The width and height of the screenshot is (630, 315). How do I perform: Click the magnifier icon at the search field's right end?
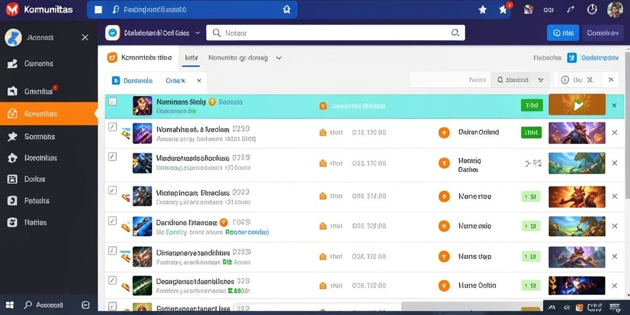(455, 33)
